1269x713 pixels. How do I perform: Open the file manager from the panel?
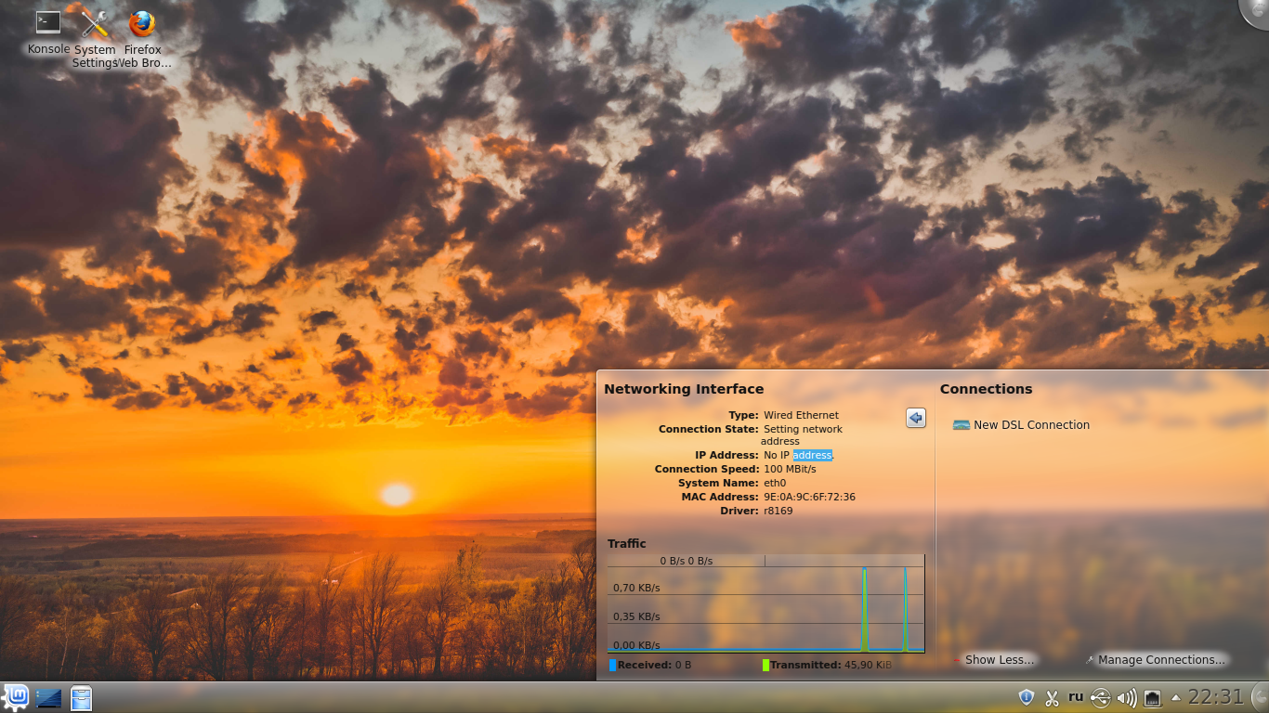tap(82, 698)
